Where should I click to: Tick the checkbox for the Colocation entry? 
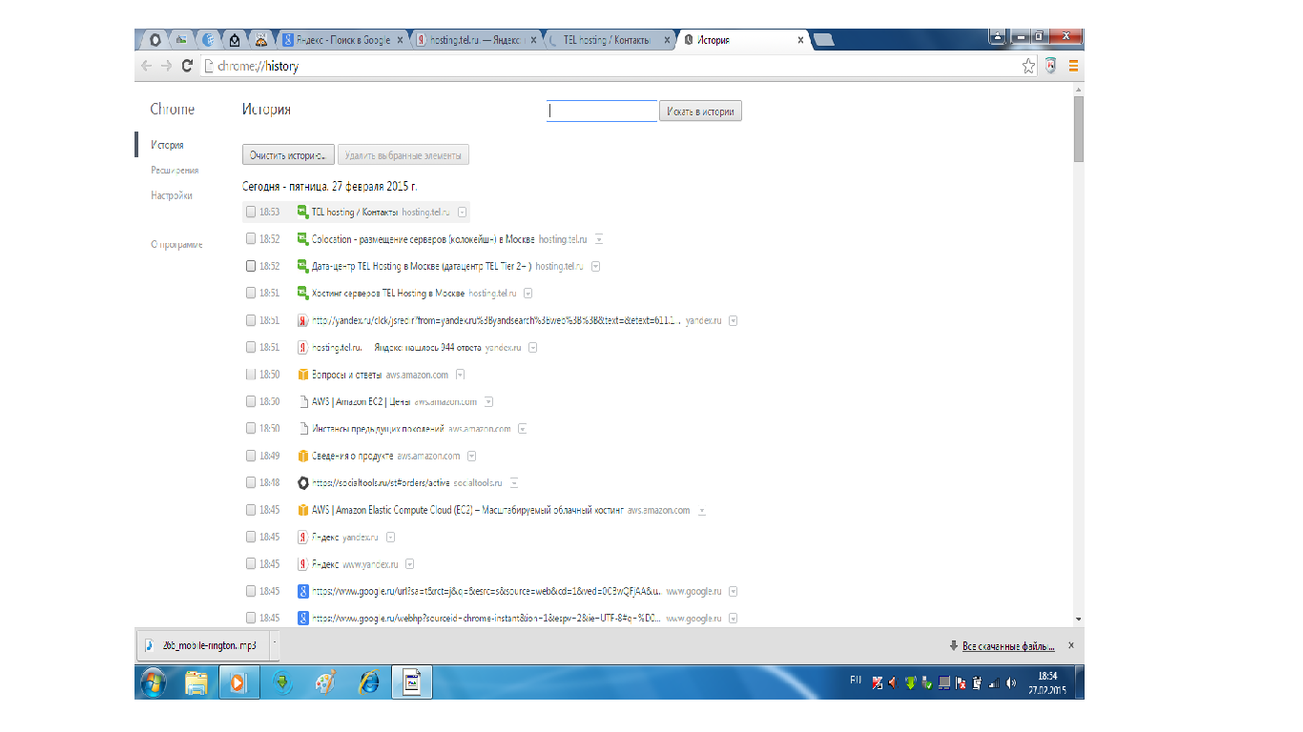coord(250,239)
